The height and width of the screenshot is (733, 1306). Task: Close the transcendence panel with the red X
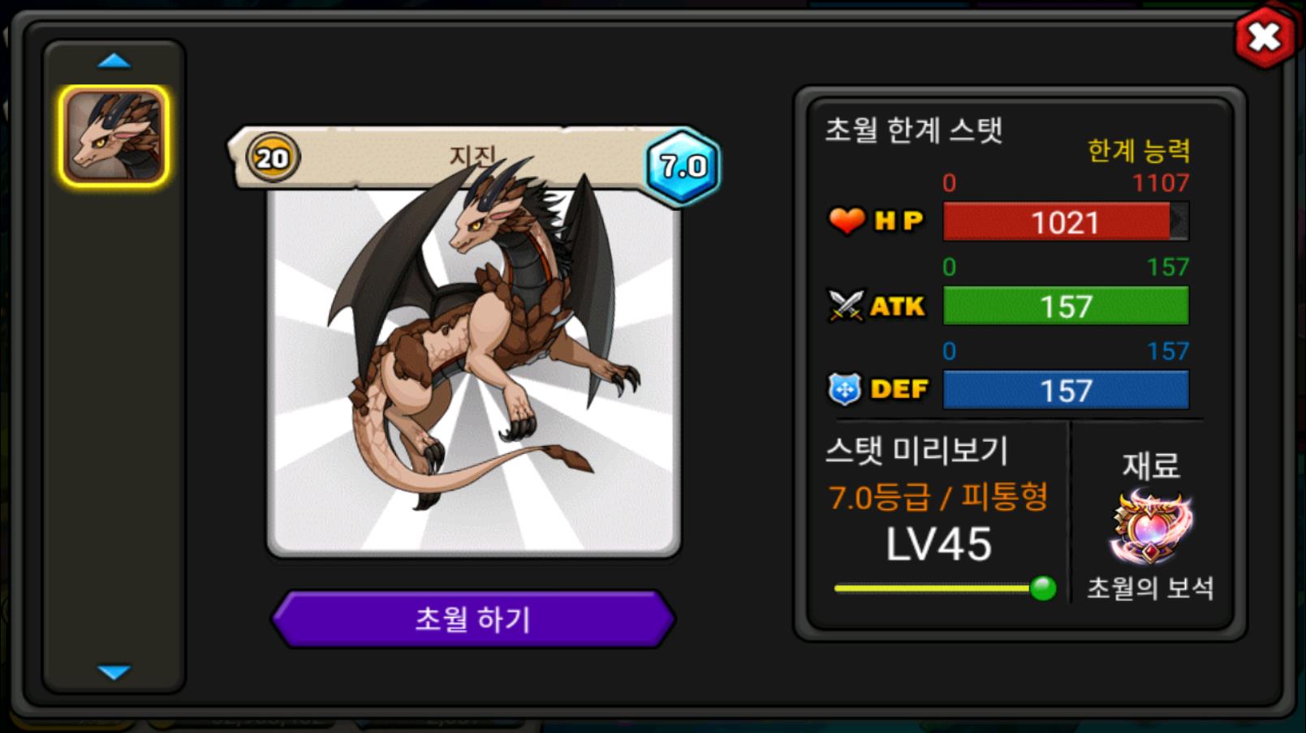pyautogui.click(x=1264, y=36)
